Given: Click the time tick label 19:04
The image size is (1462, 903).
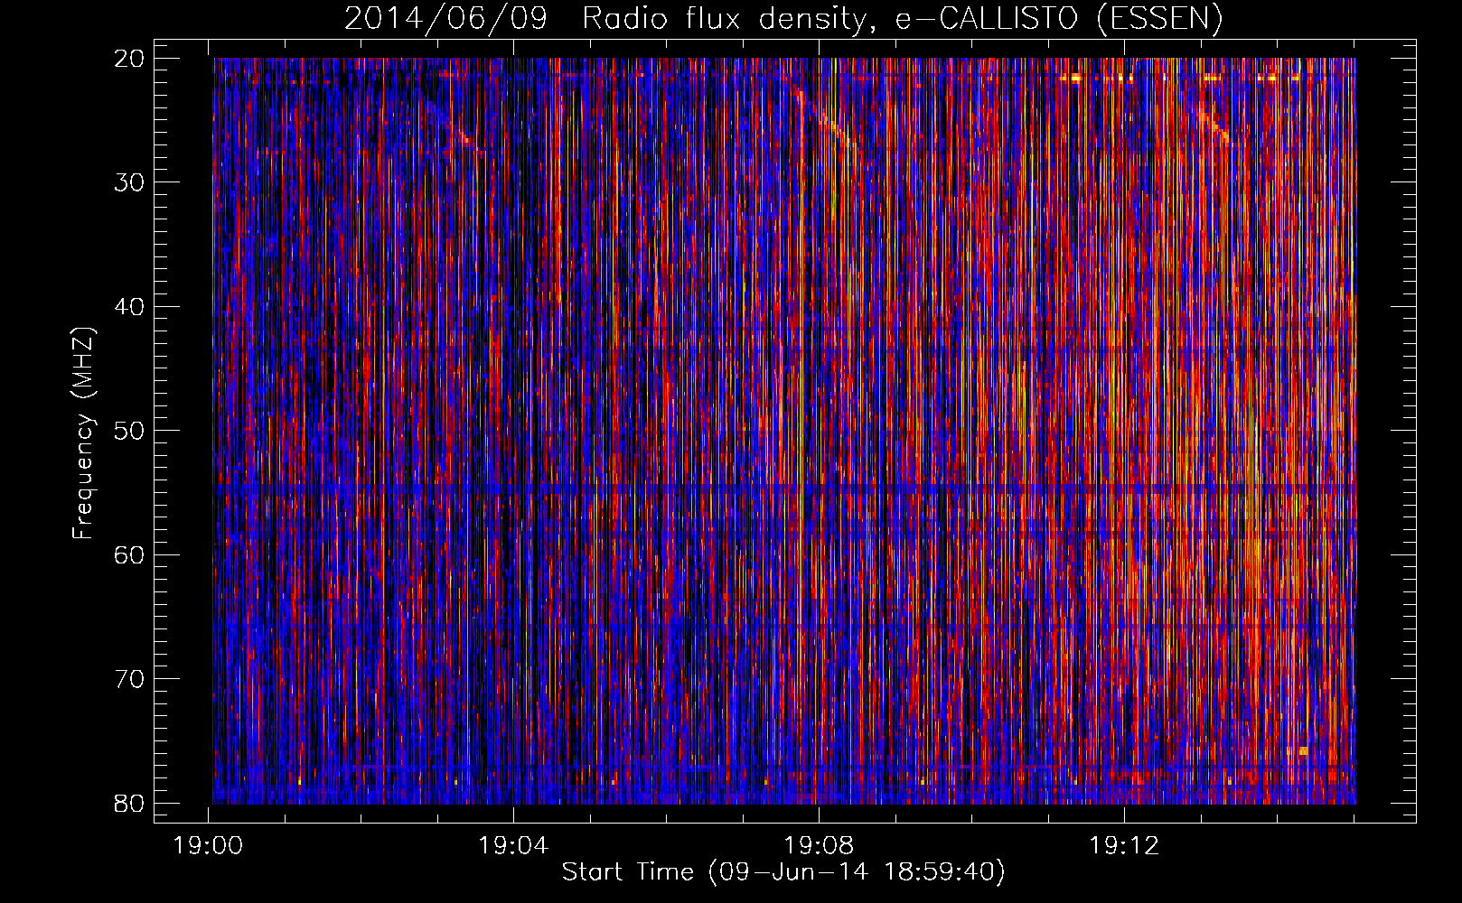Looking at the screenshot, I should [x=513, y=846].
